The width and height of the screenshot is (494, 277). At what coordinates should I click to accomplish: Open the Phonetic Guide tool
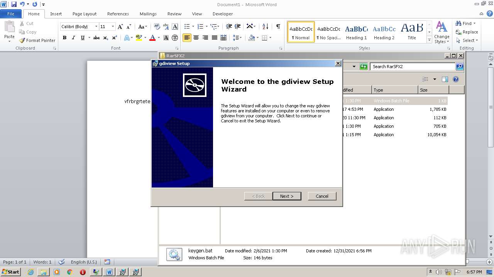[166, 27]
